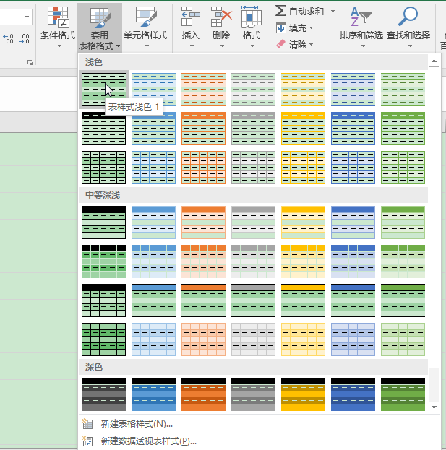Open 排序和筛选 sort and filter
This screenshot has width=446, height=450.
click(x=361, y=27)
